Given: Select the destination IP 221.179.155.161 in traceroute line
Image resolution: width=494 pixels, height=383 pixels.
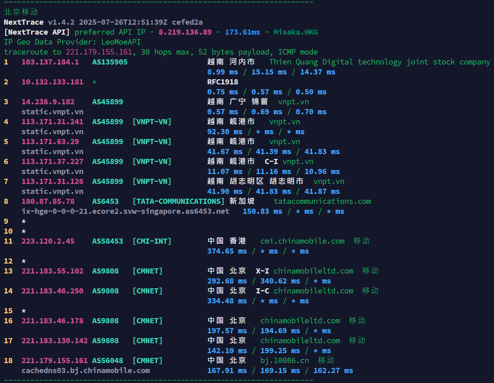Looking at the screenshot, I should coord(99,52).
